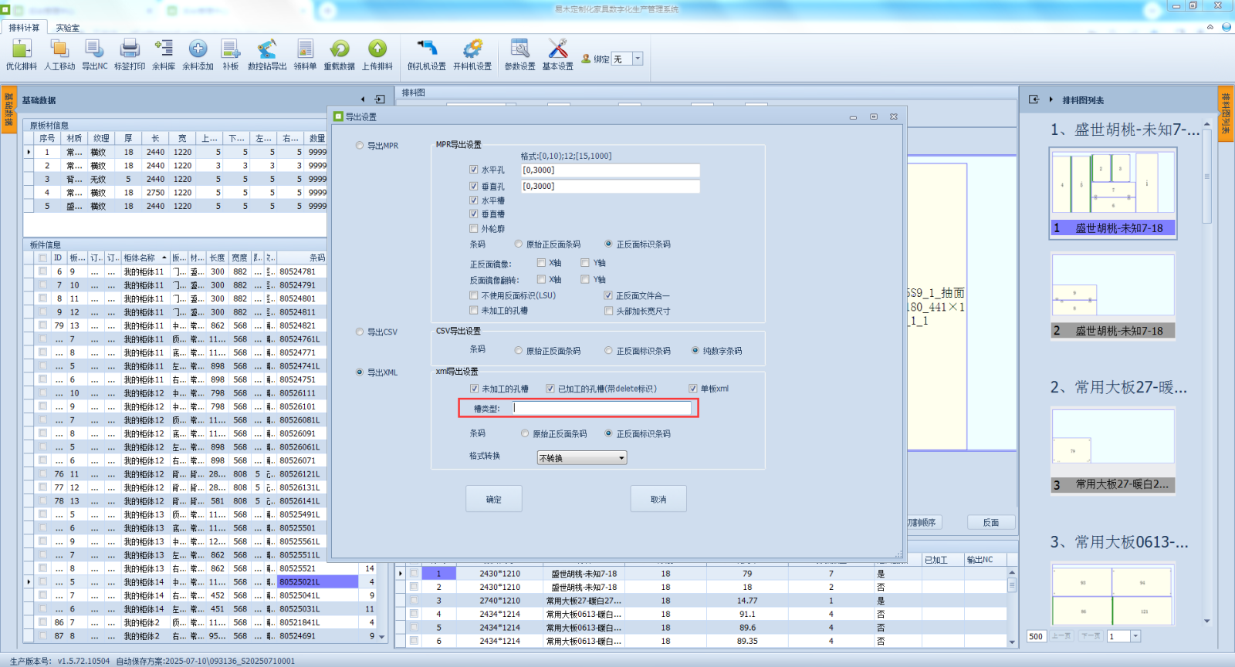
Task: Toggle the 单板xml checkbox
Action: click(693, 389)
